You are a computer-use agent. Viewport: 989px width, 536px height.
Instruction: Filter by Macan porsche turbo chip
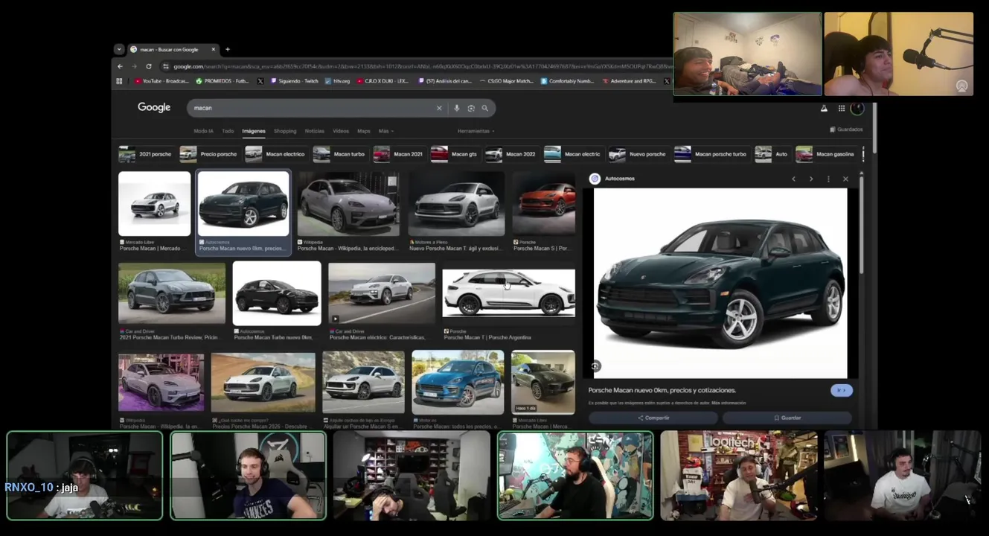[711, 154]
